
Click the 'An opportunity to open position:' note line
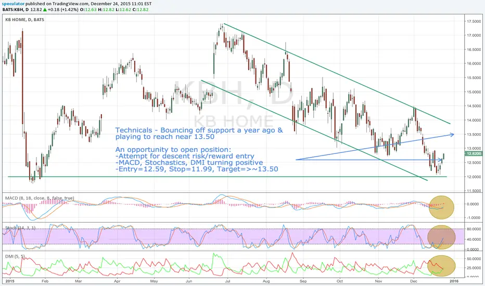pos(173,150)
